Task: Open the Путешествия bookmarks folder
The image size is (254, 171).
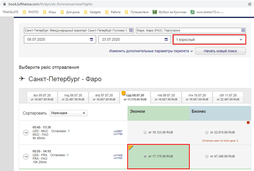Action: (x=137, y=12)
